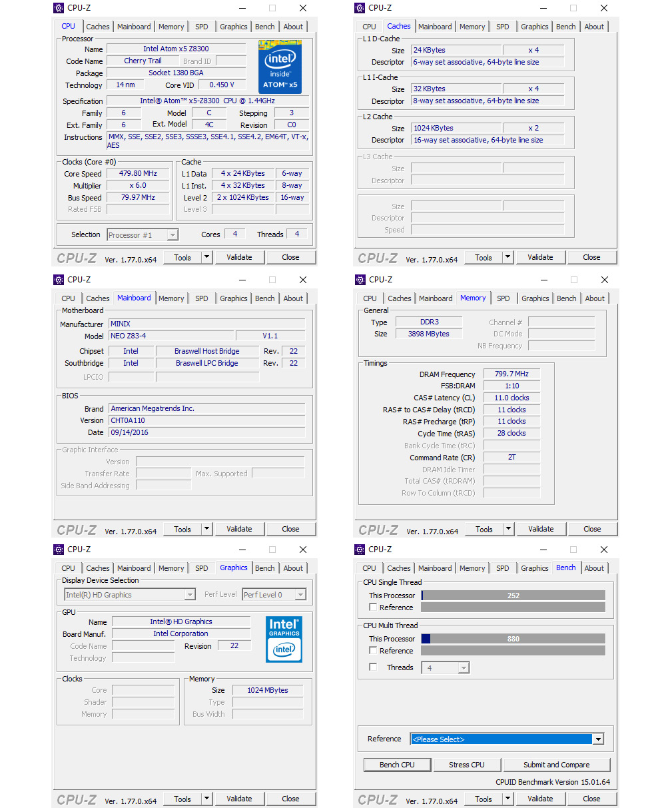Click the Stress CPU button
The image size is (666, 808).
[466, 765]
